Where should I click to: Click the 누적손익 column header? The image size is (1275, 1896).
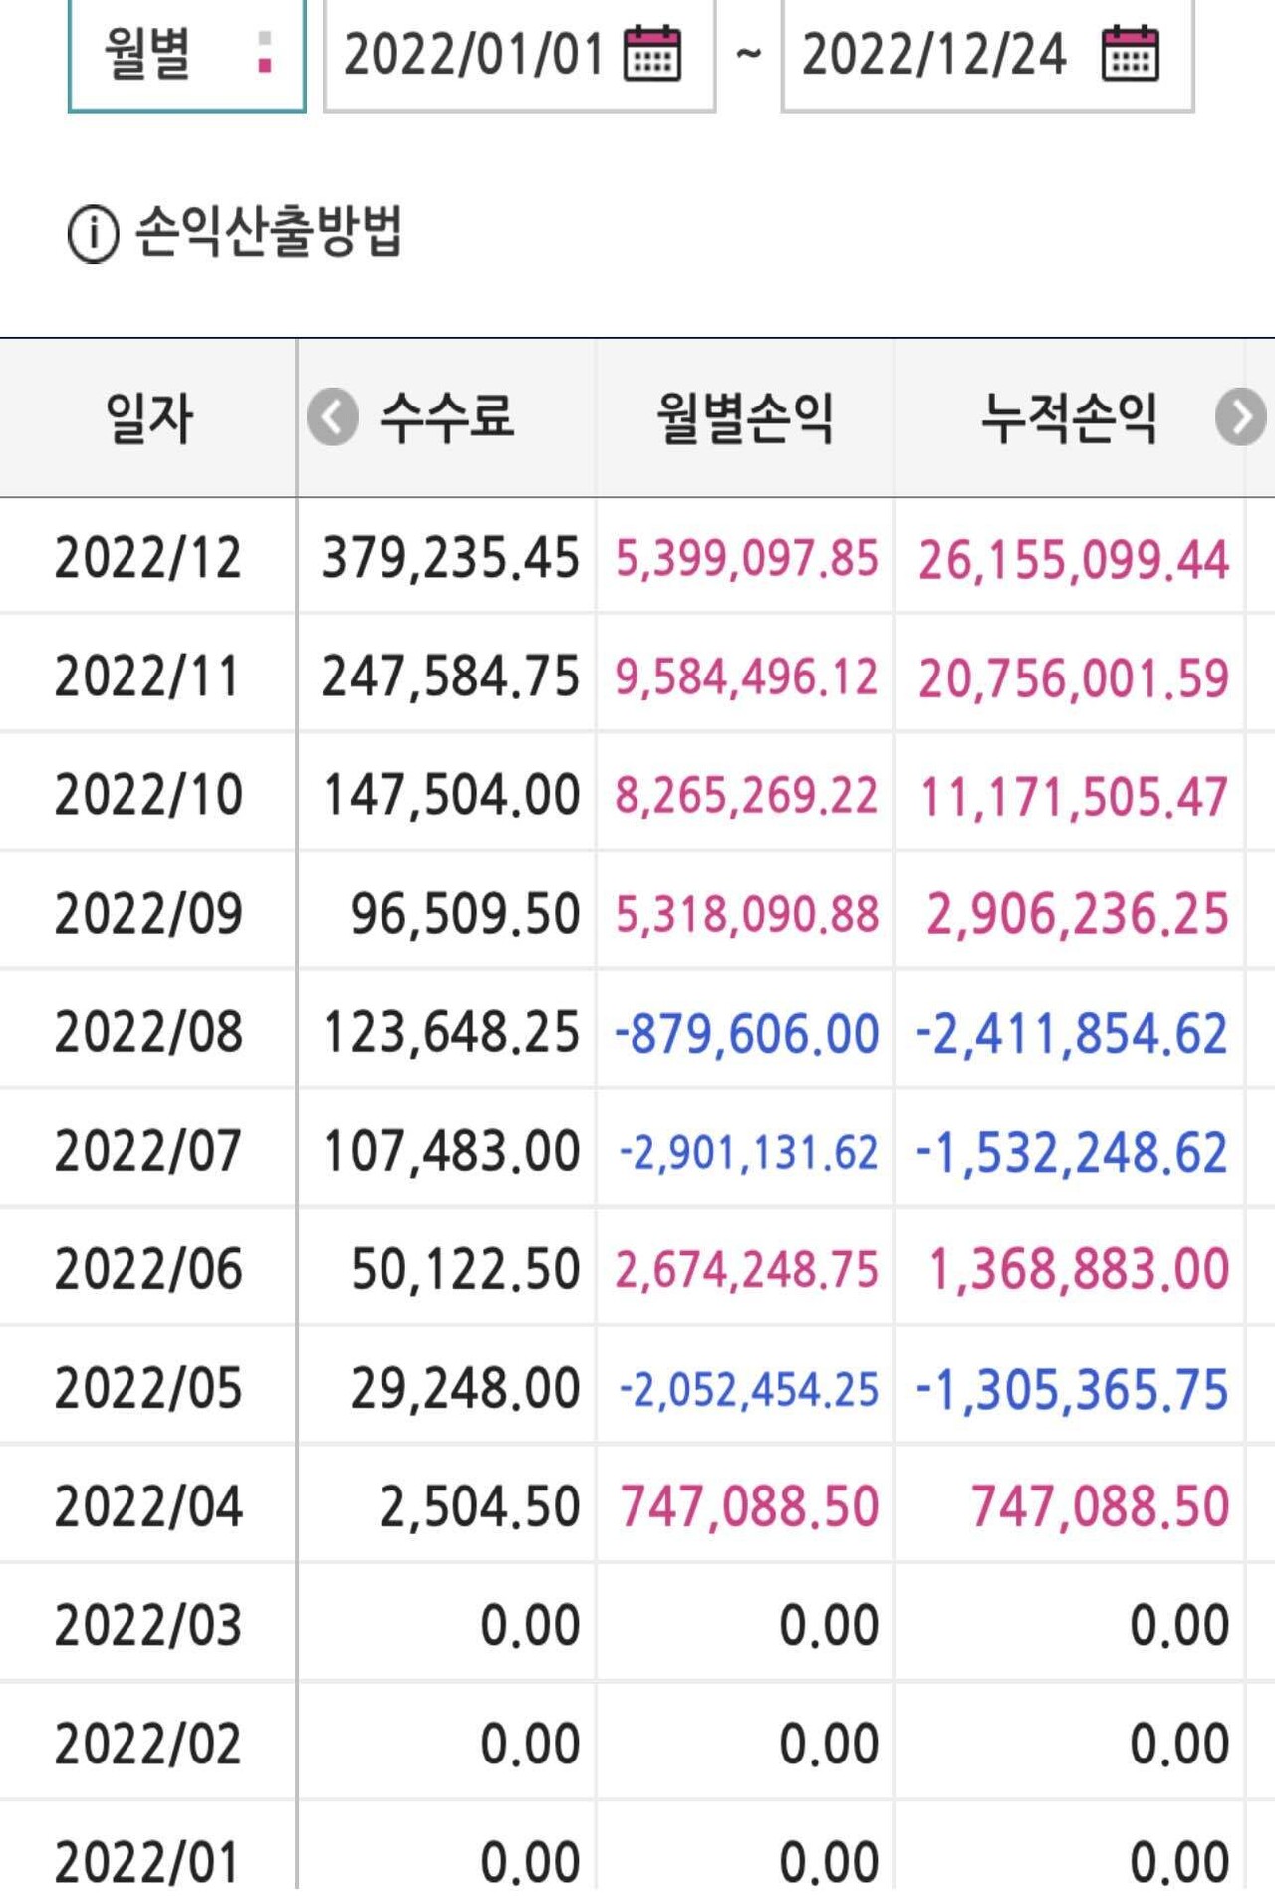[1069, 417]
